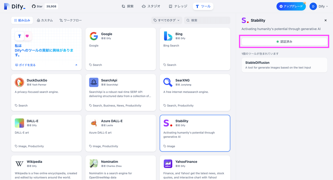Open the YahooFinance card title
The image size is (333, 180).
click(186, 162)
